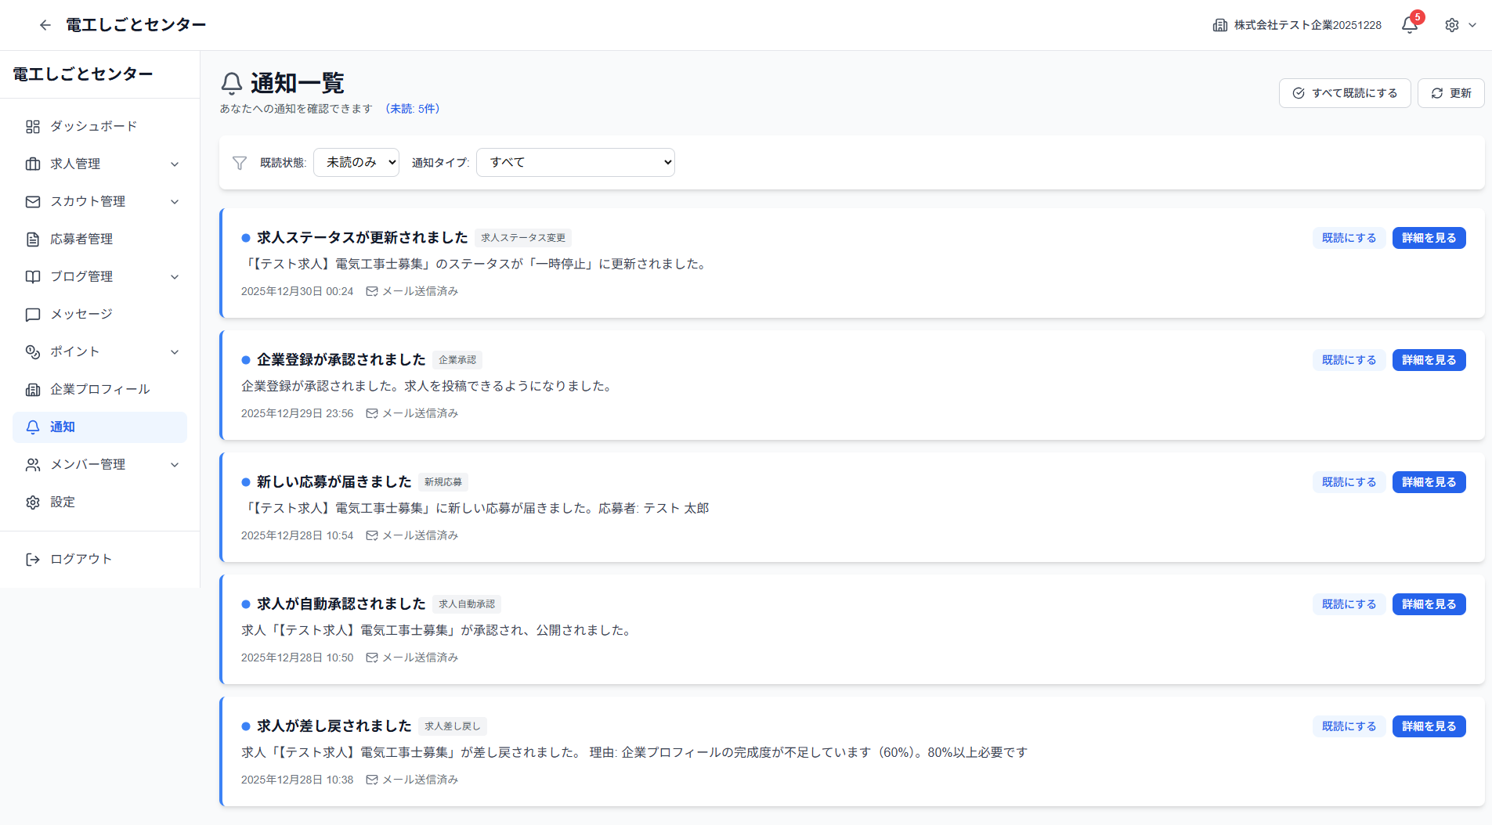This screenshot has height=825, width=1492.
Task: Click the back arrow next to 電工しごとセンター
Action: (x=45, y=24)
